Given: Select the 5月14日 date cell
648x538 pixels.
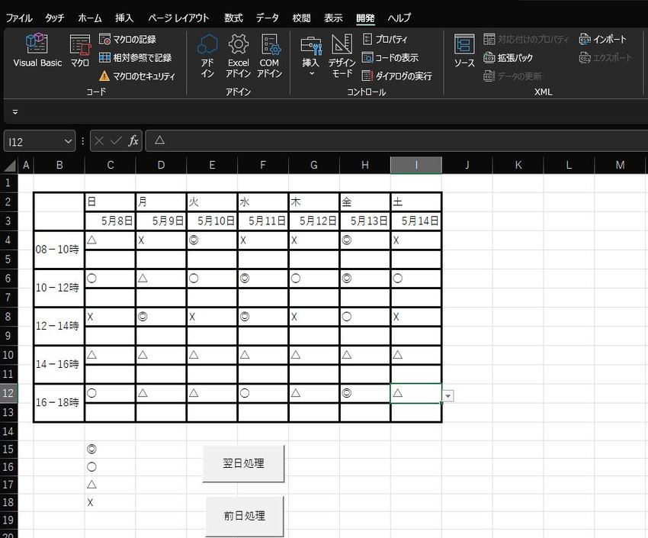Looking at the screenshot, I should [x=415, y=221].
